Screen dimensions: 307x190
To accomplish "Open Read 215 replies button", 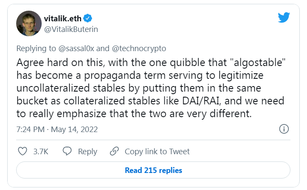I will 153,170.
